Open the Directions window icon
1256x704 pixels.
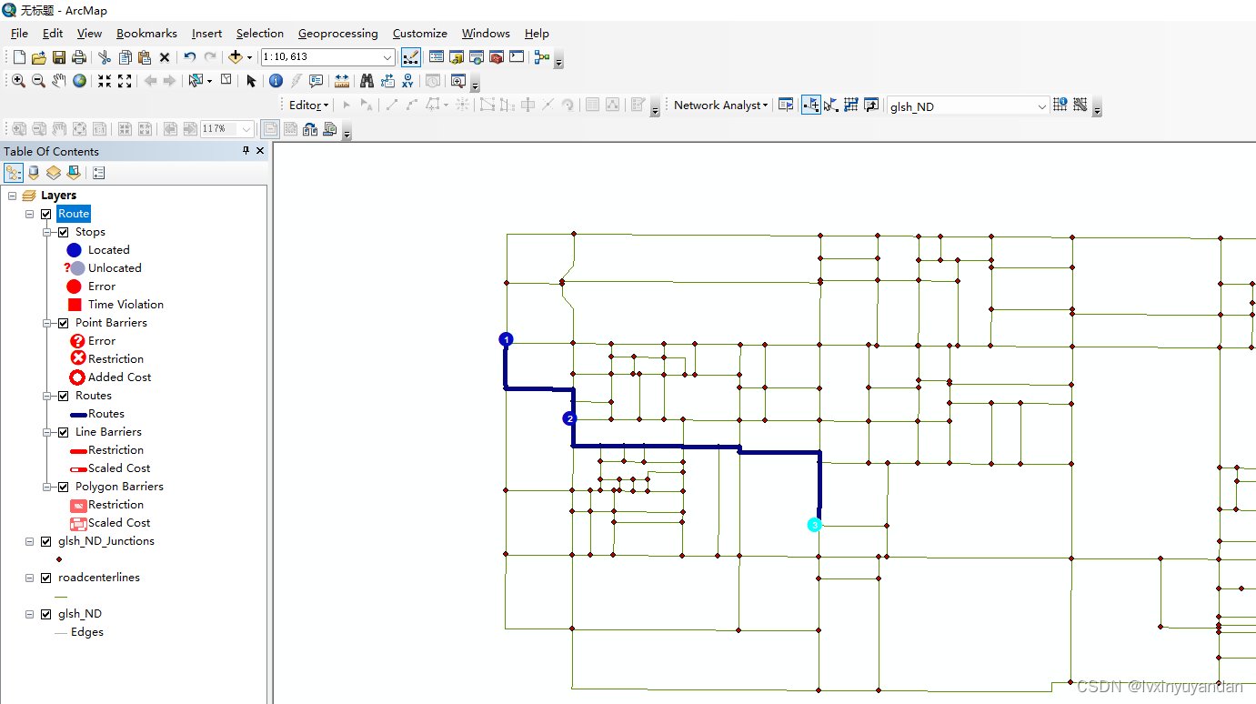tap(870, 105)
